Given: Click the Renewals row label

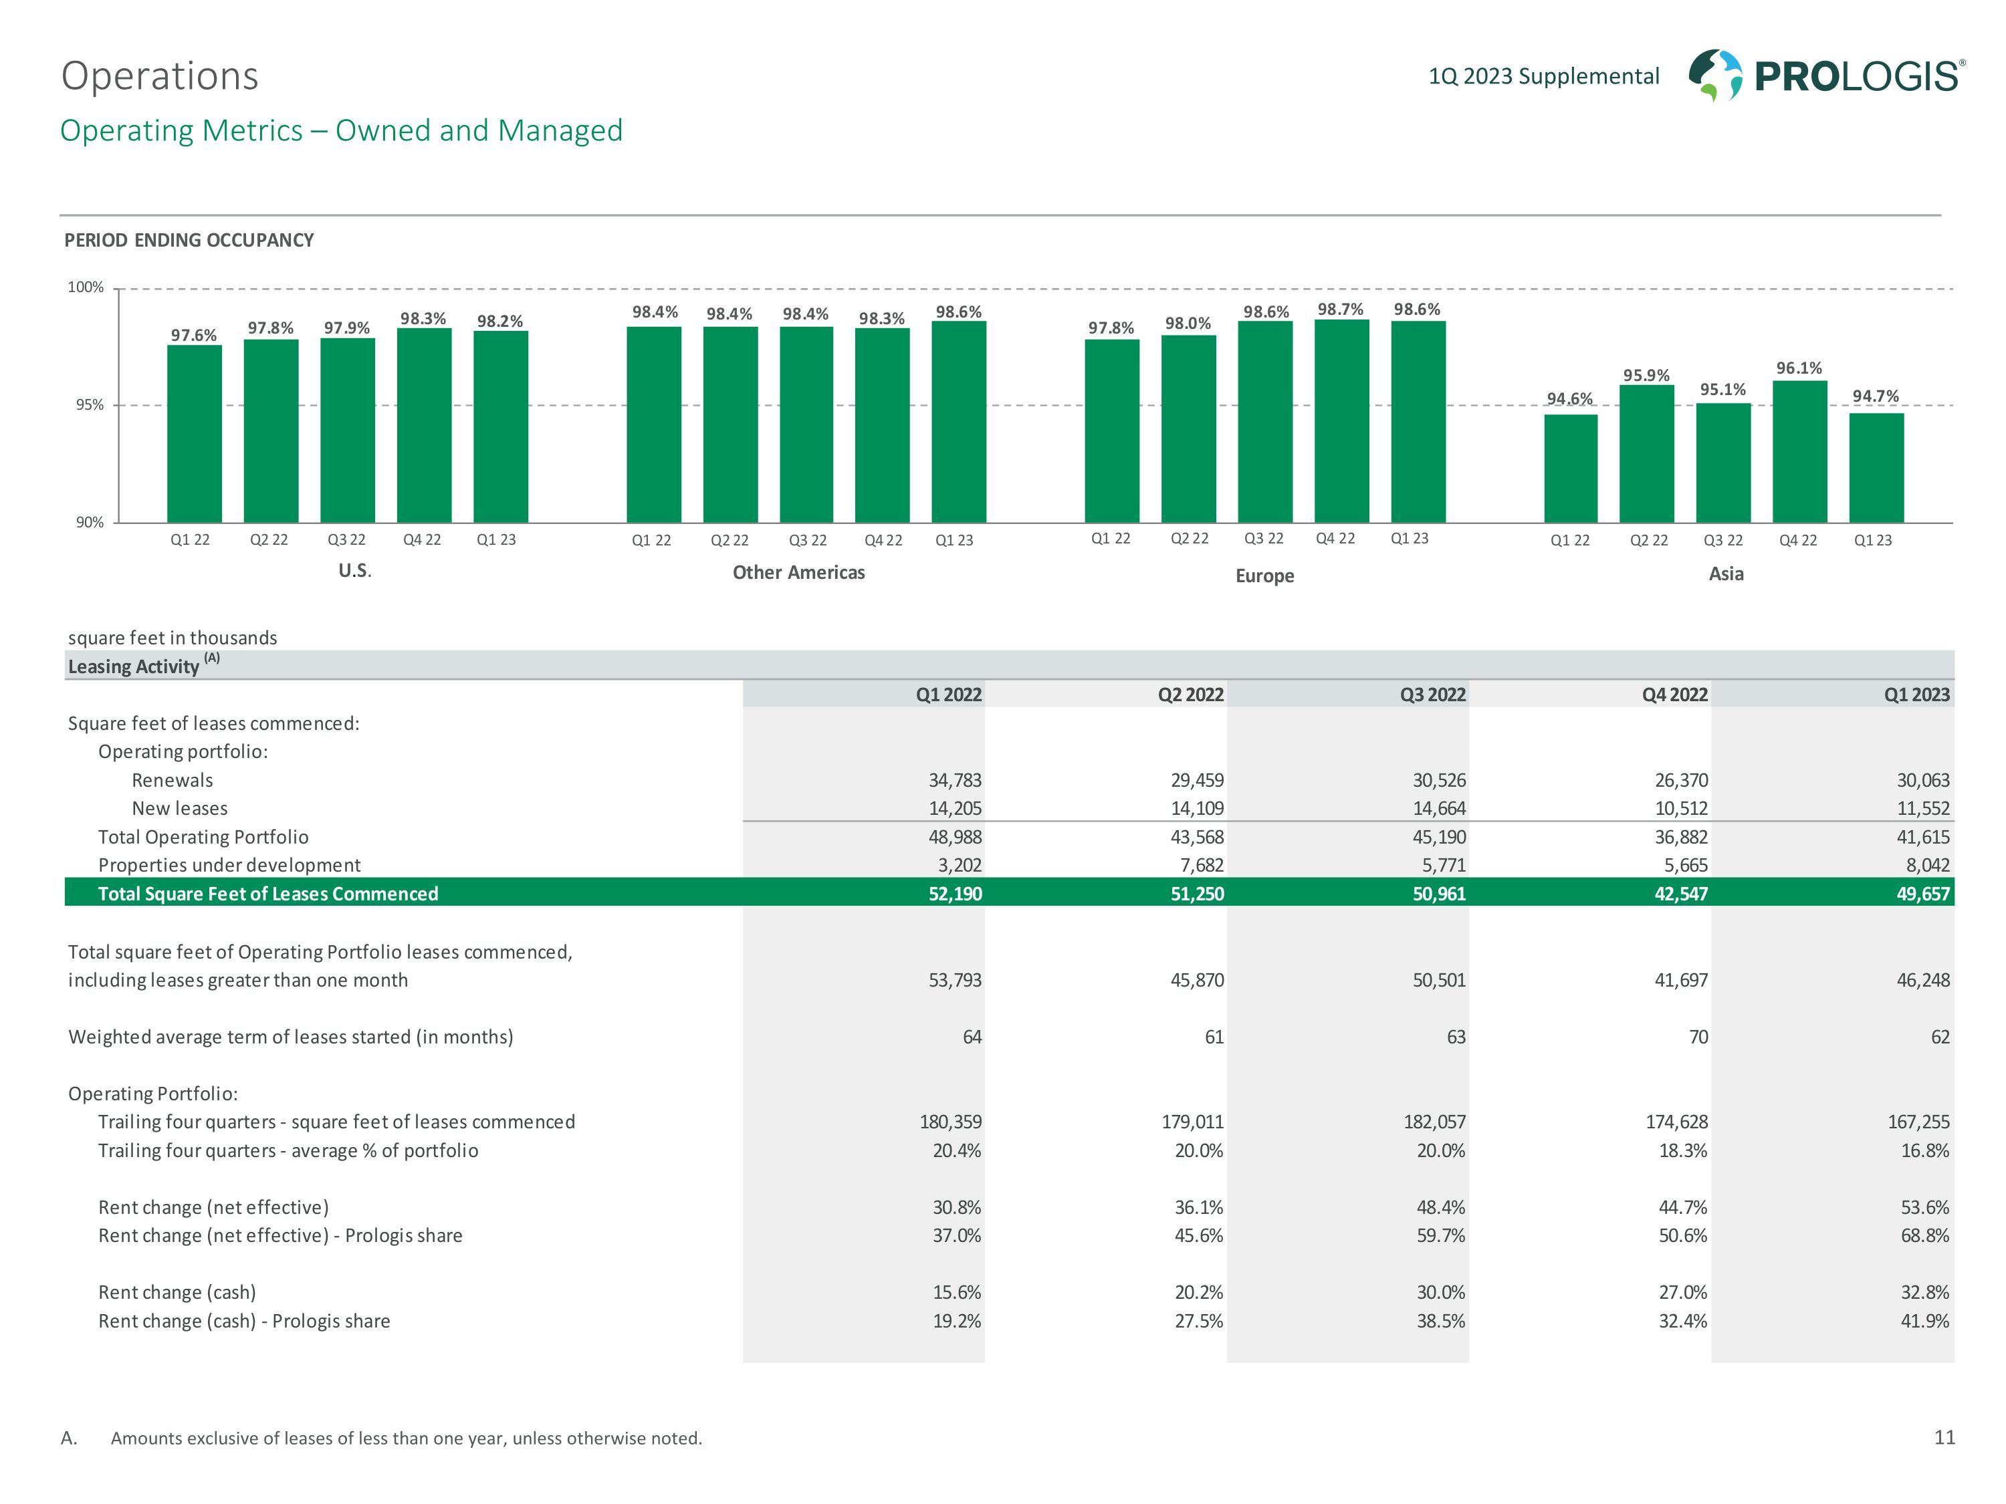Looking at the screenshot, I should [x=173, y=779].
